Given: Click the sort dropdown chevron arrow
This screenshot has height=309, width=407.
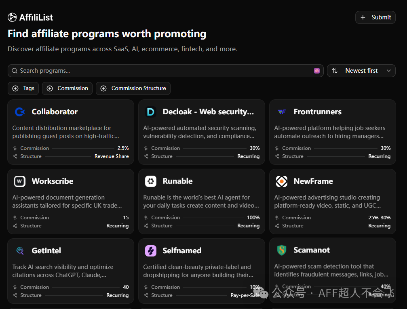Looking at the screenshot, I should (388, 71).
